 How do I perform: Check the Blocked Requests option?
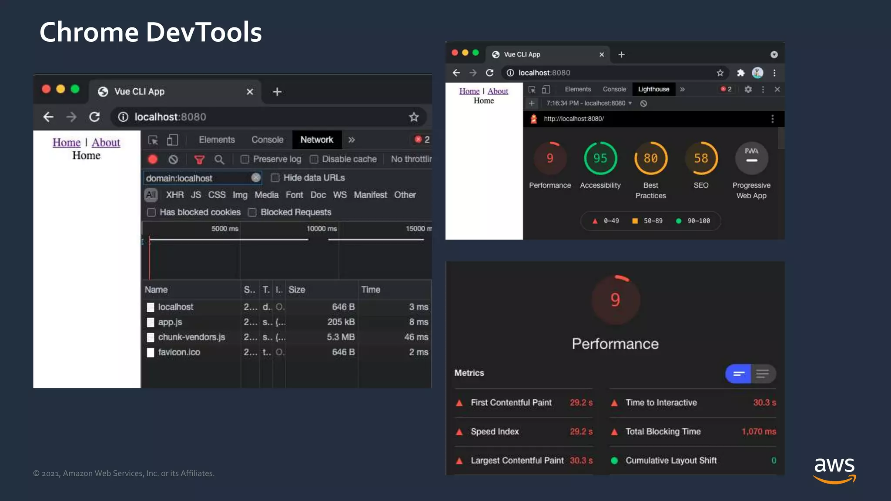252,212
